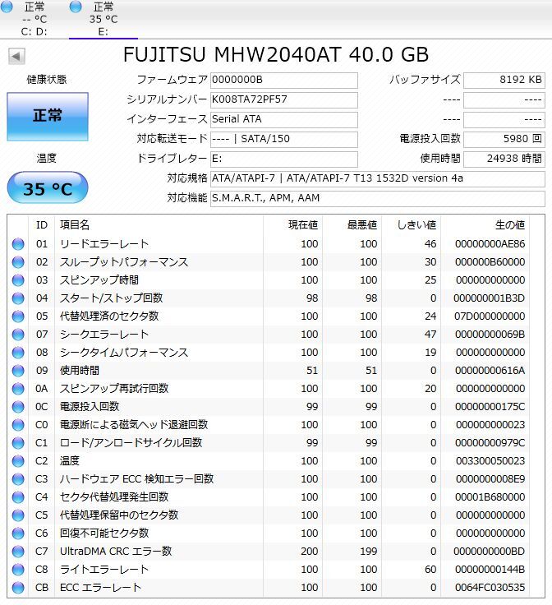Click status orb for 代替処理済のセクタ数 row

tap(18, 316)
